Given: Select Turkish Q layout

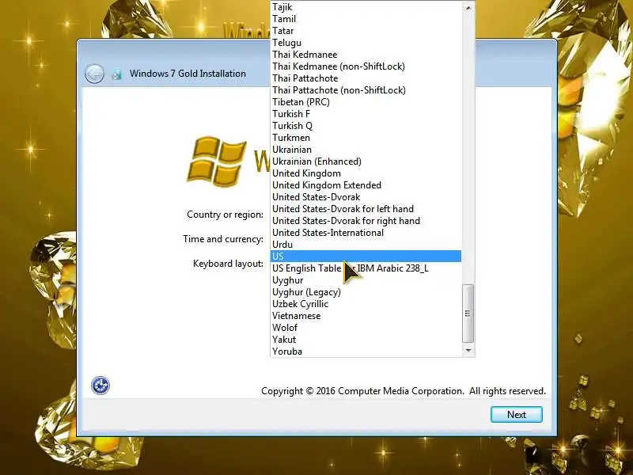Looking at the screenshot, I should coord(366,126).
